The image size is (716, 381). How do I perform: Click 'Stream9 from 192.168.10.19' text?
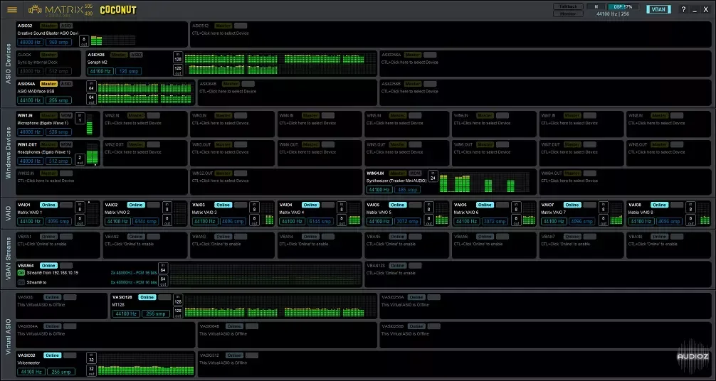53,273
